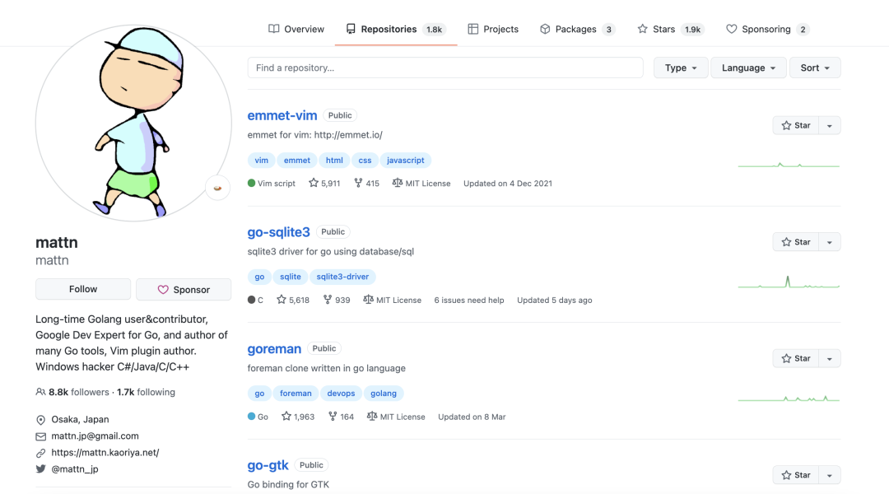Click the vim topic tag on emmet-vim
The image size is (889, 494).
point(262,161)
